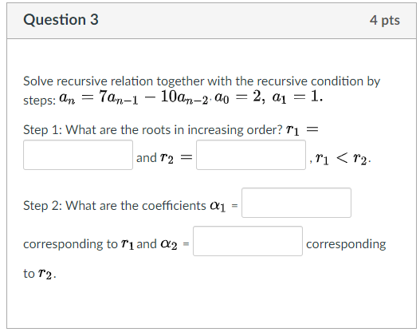
Task: Click the "corresponding to r1" text
Action: coord(78,244)
